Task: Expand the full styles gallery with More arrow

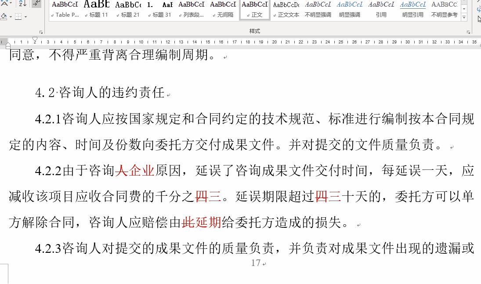Action: point(464,18)
